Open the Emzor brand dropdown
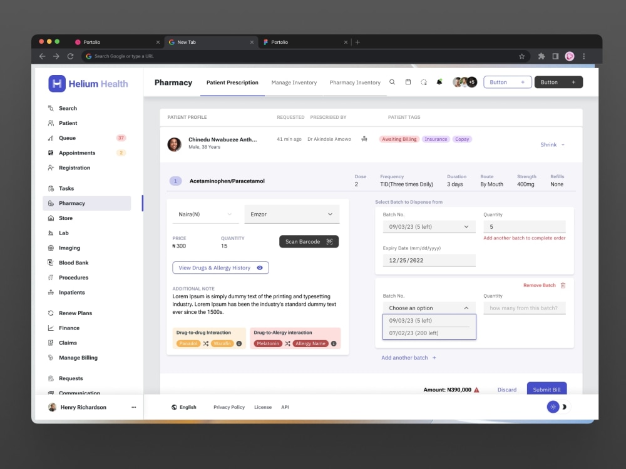The width and height of the screenshot is (626, 469). (292, 214)
